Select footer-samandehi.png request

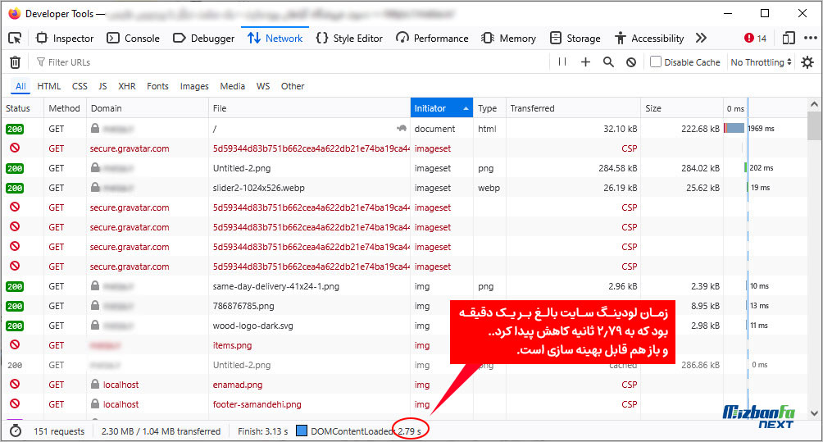tap(404, 404)
